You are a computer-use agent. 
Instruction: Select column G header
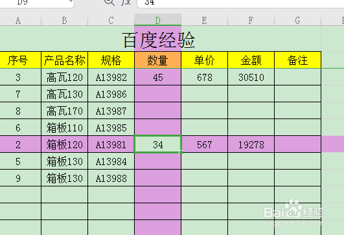(298, 20)
